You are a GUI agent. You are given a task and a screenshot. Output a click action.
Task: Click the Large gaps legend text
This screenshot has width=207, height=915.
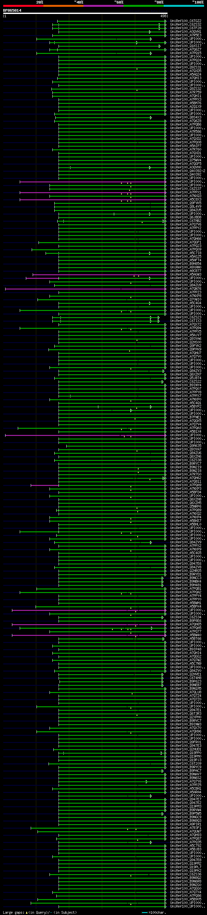click(x=14, y=912)
